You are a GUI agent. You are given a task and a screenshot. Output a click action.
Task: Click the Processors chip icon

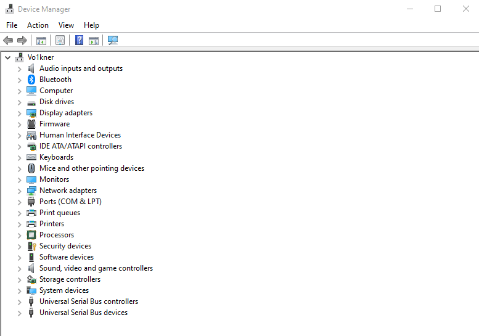tap(31, 235)
